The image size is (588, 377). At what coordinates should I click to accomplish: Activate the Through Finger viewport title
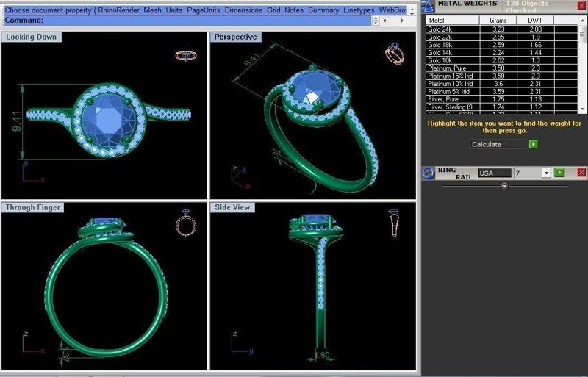(32, 207)
